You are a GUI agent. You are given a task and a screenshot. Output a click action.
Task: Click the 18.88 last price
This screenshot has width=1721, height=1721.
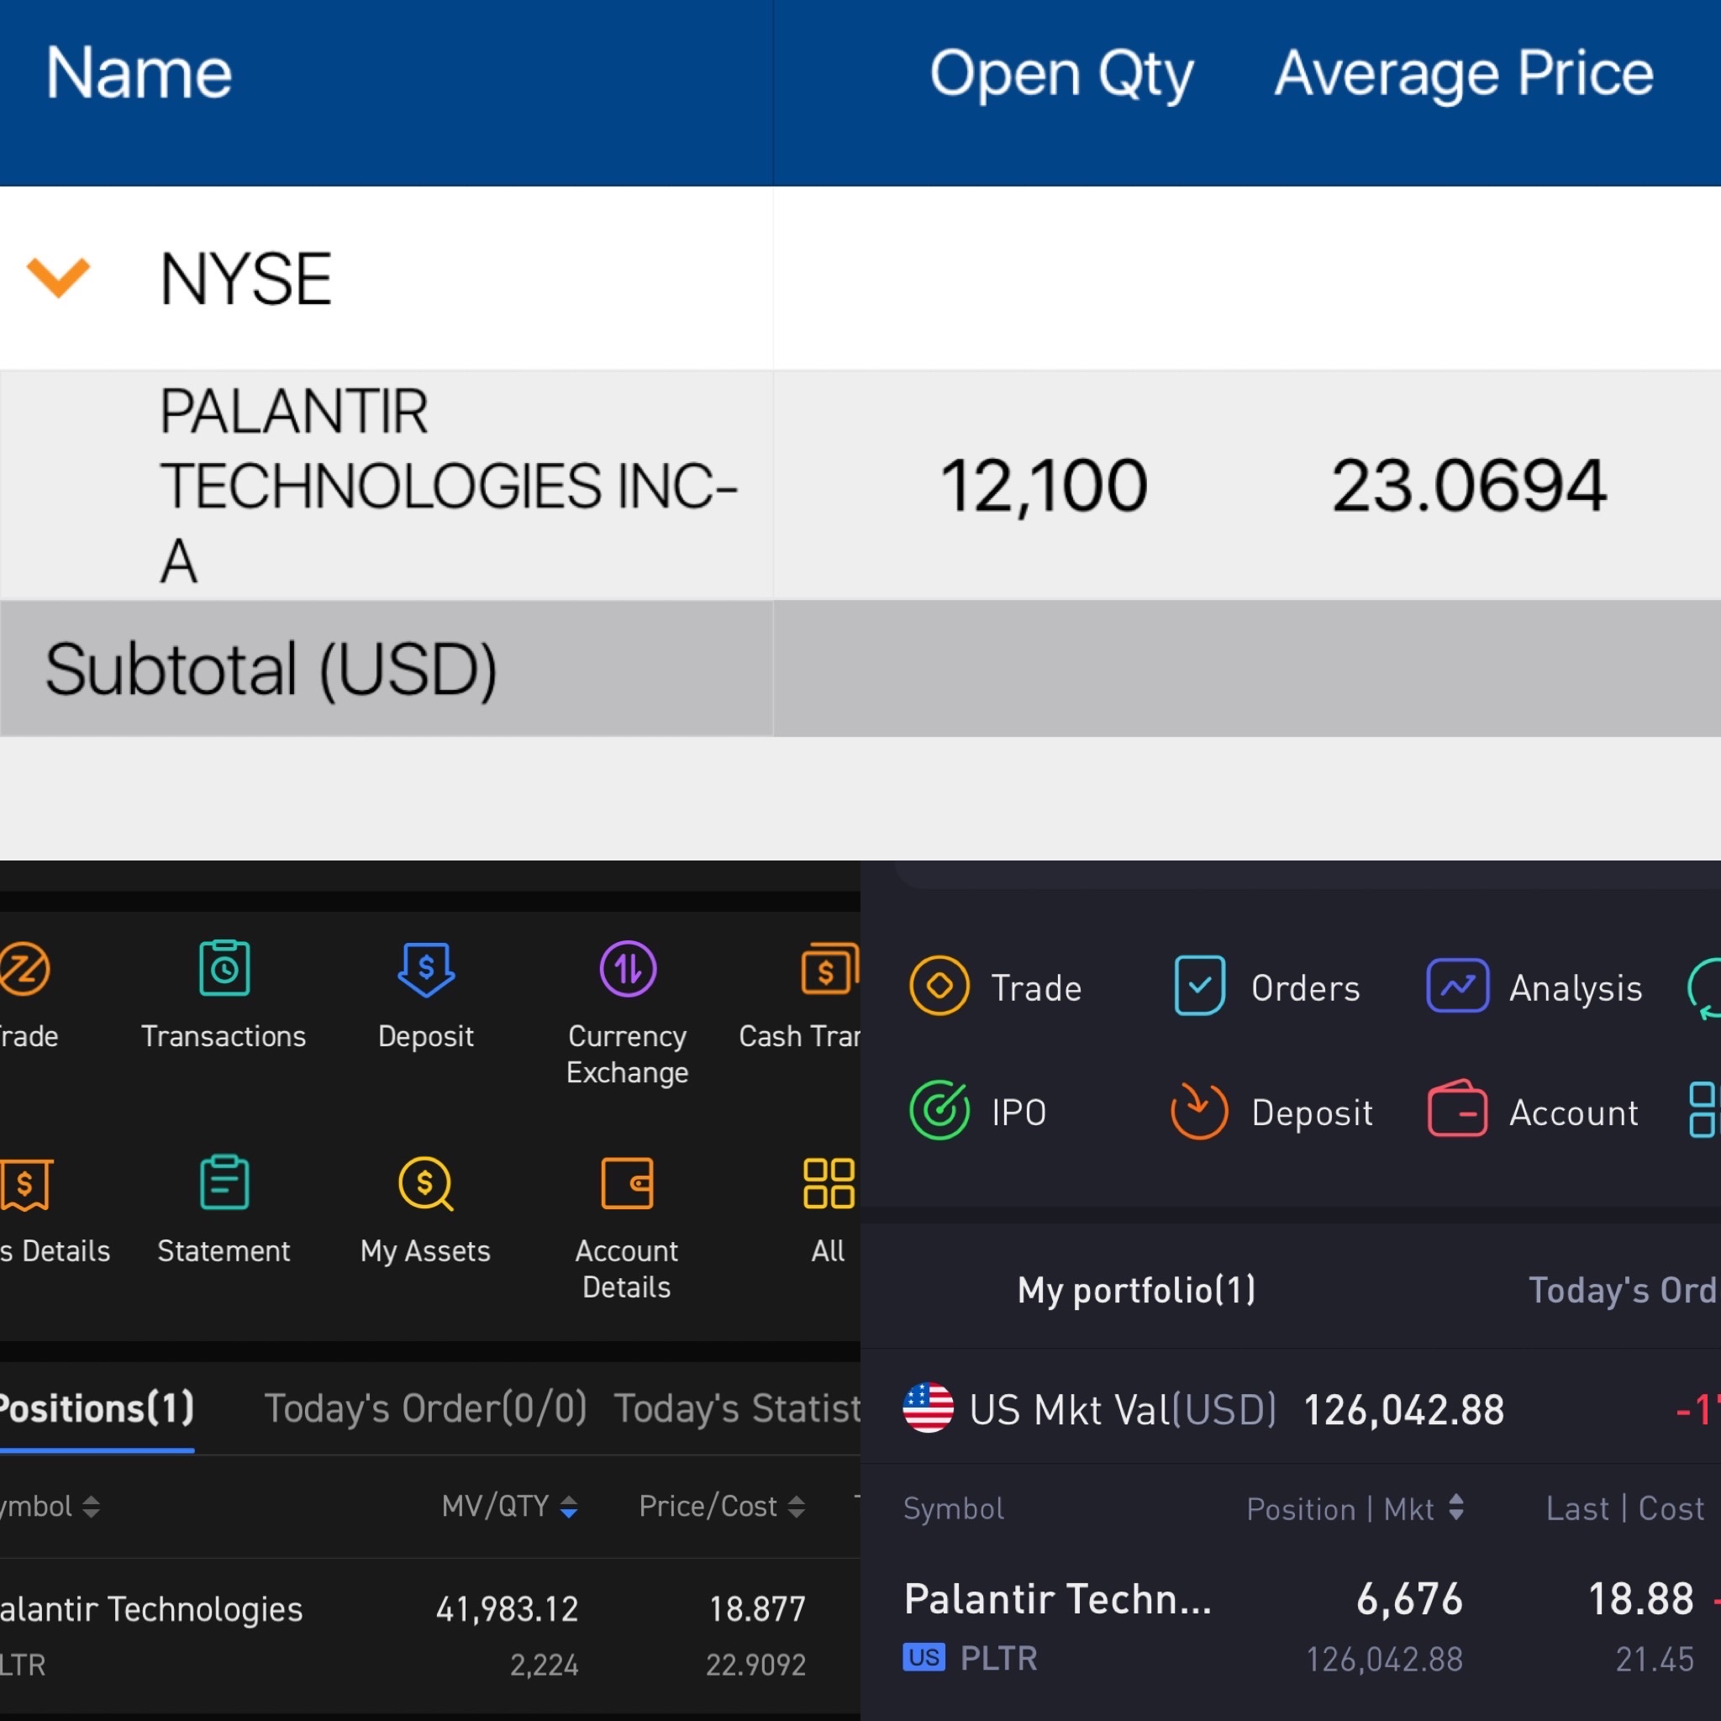point(1641,1599)
